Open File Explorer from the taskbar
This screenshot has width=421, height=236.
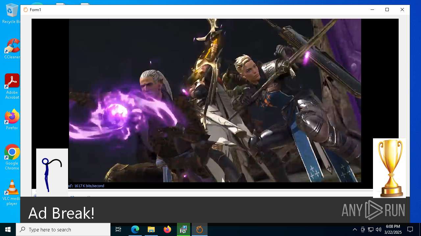pos(151,229)
